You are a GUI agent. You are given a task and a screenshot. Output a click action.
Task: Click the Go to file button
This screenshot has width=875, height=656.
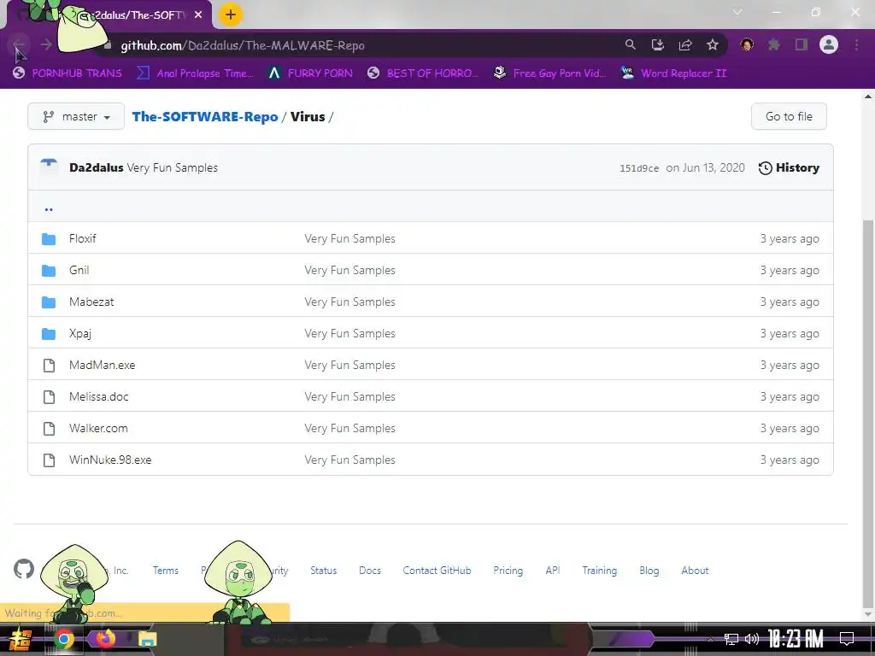pos(789,116)
